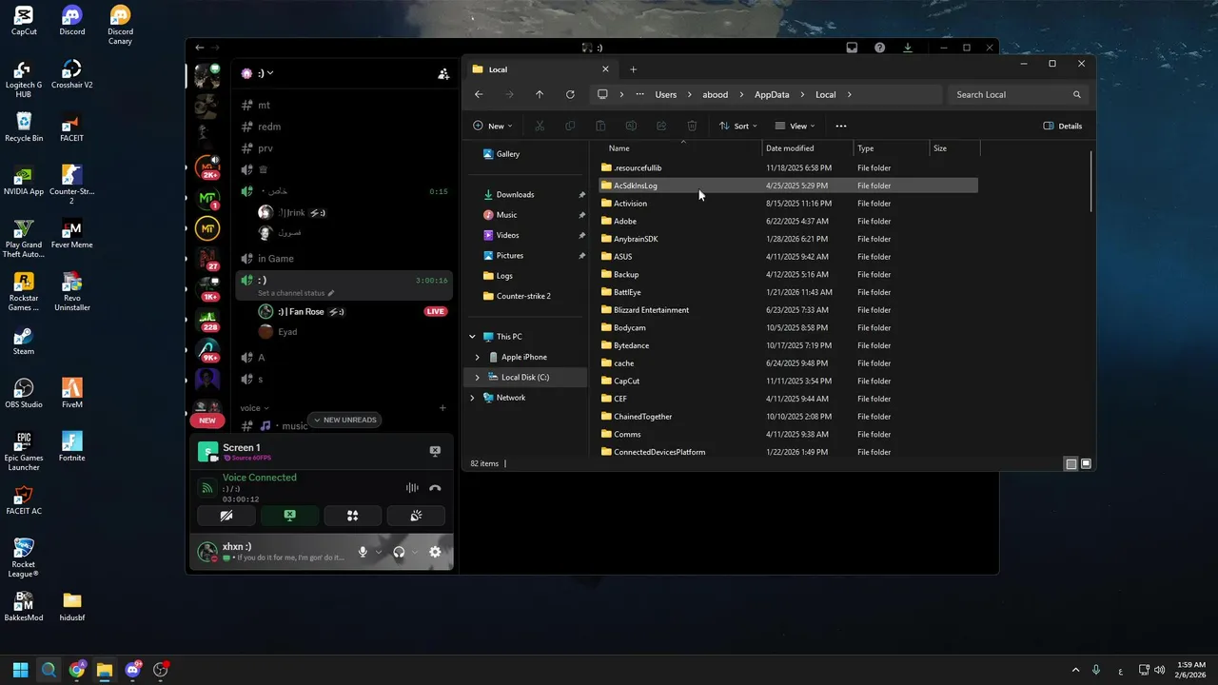
Task: Stop Discord screen sharing green button
Action: pyautogui.click(x=289, y=516)
